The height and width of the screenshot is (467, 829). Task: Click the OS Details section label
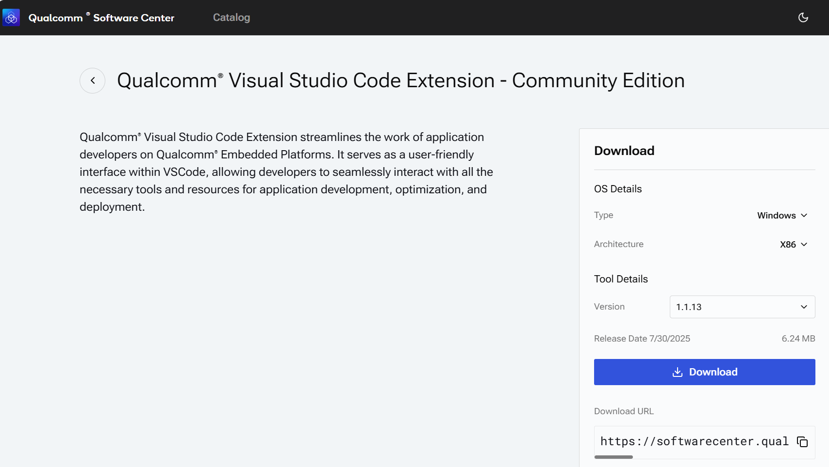(618, 189)
